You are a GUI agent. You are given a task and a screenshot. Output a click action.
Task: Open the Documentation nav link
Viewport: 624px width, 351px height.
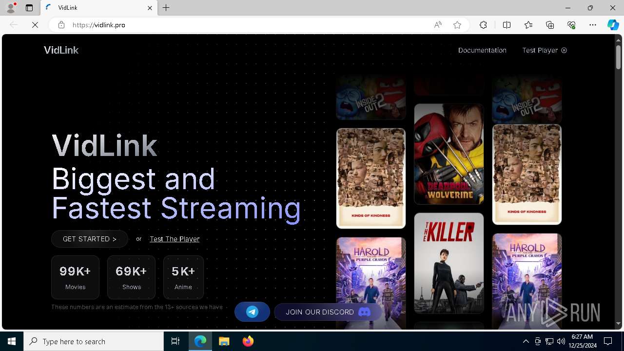482,50
